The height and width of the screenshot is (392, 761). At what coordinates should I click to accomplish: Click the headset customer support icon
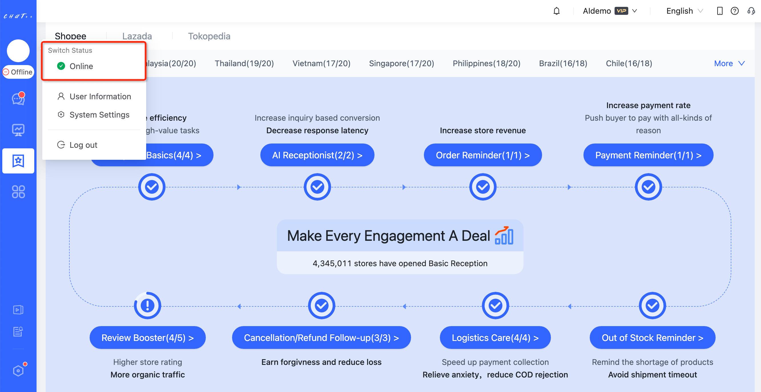[751, 11]
